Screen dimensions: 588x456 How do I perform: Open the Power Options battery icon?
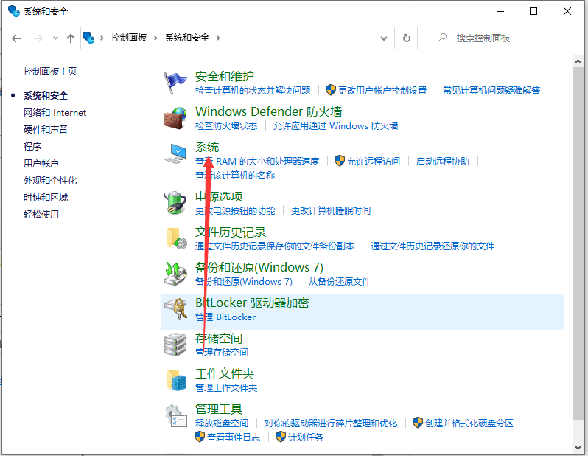click(175, 202)
